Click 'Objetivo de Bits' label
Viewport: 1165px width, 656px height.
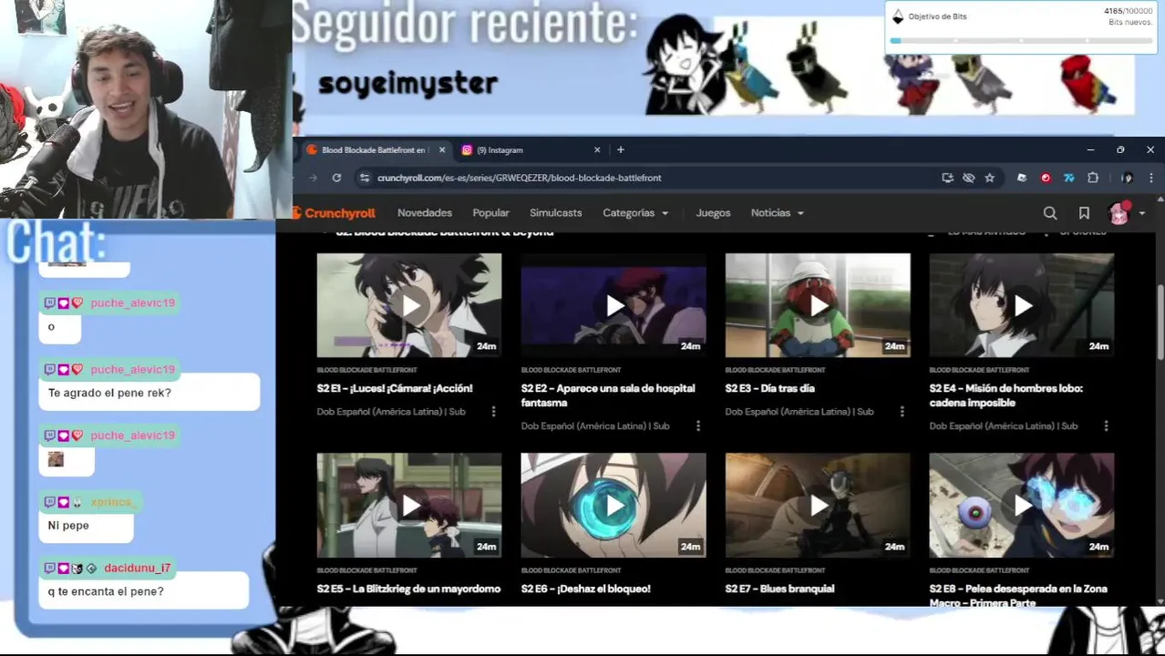pyautogui.click(x=937, y=16)
